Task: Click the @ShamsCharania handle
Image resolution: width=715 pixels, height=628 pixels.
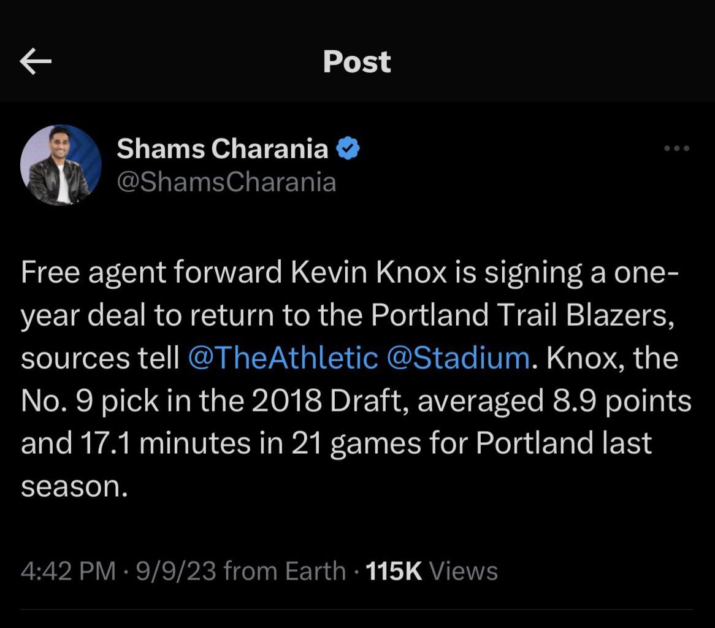Action: tap(227, 181)
